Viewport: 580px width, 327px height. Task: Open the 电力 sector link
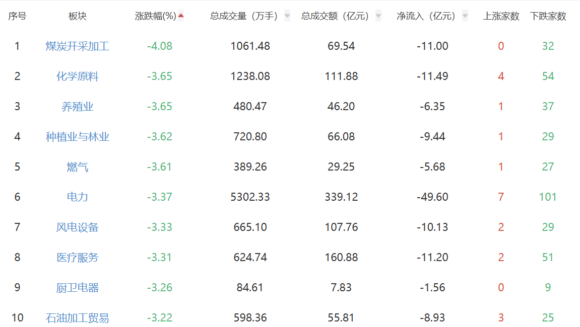tap(78, 197)
